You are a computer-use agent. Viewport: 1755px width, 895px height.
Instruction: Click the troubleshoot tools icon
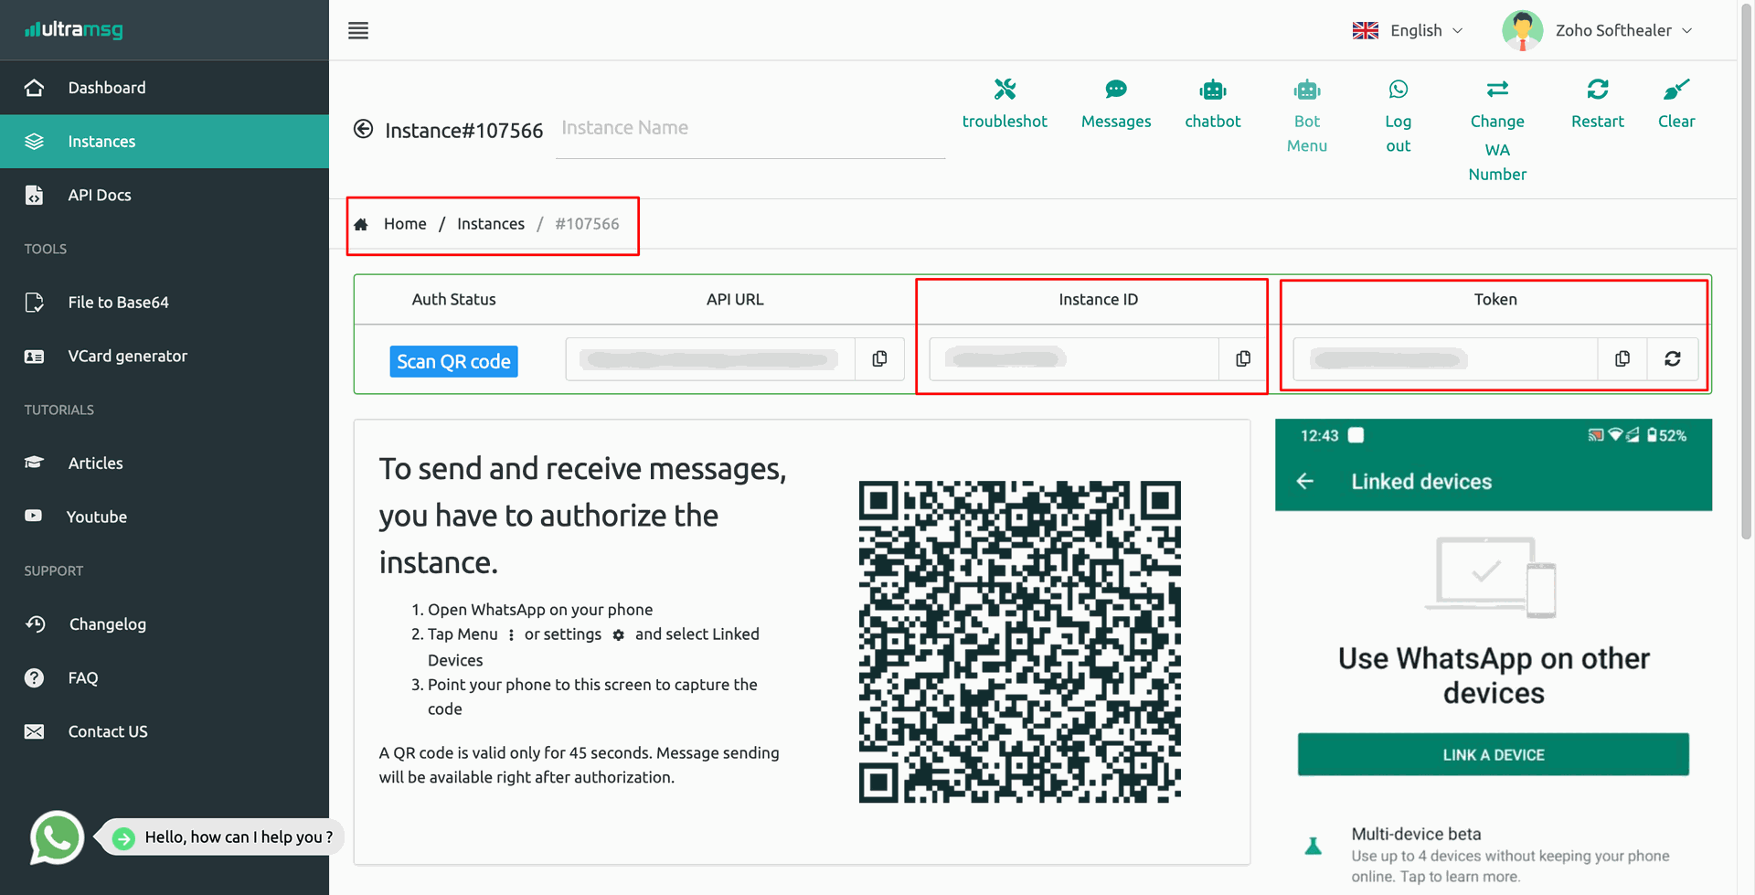(x=1005, y=89)
